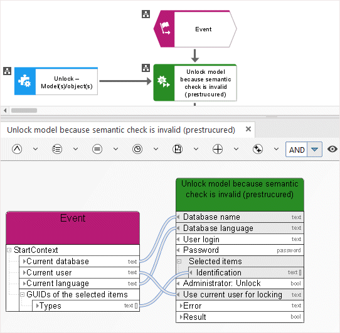
Task: Click the plus circle toolbar icon
Action: [218, 149]
